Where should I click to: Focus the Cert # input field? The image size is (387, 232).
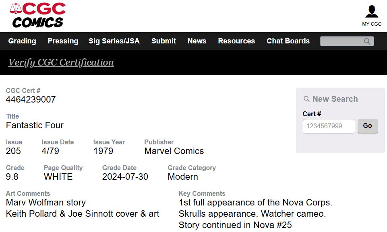(329, 126)
